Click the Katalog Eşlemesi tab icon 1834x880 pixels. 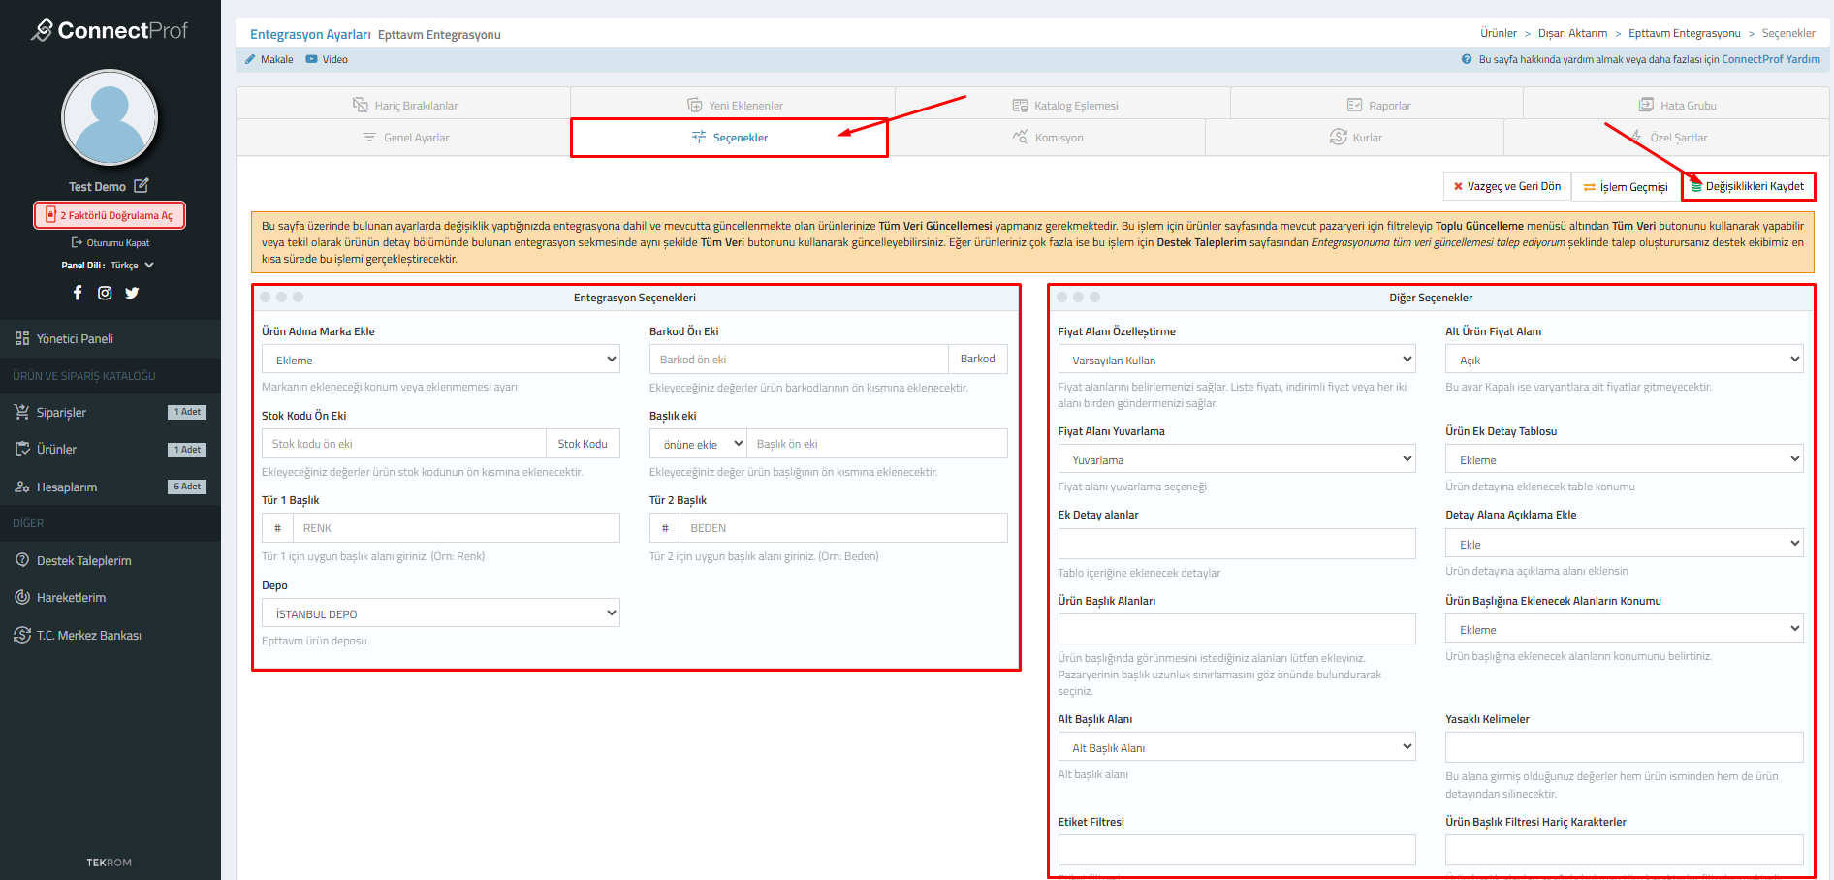pos(1020,105)
